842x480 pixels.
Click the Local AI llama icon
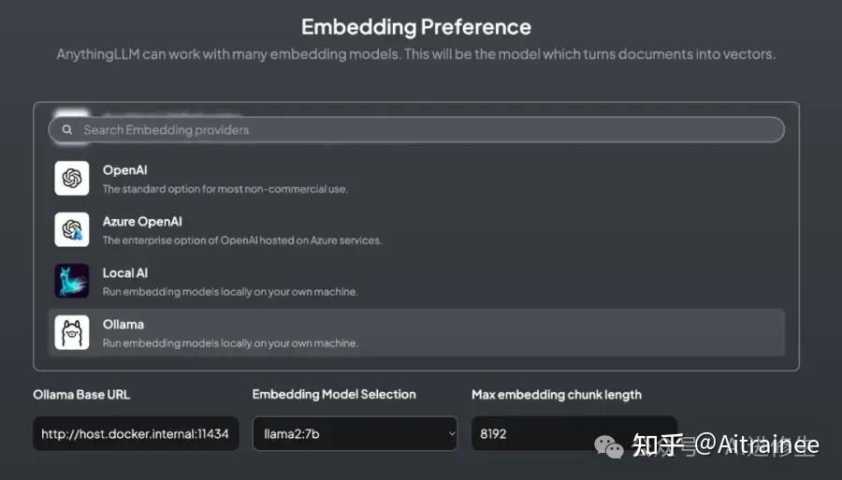(72, 281)
